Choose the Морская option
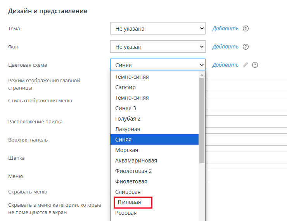The image size is (287, 221). click(x=127, y=150)
